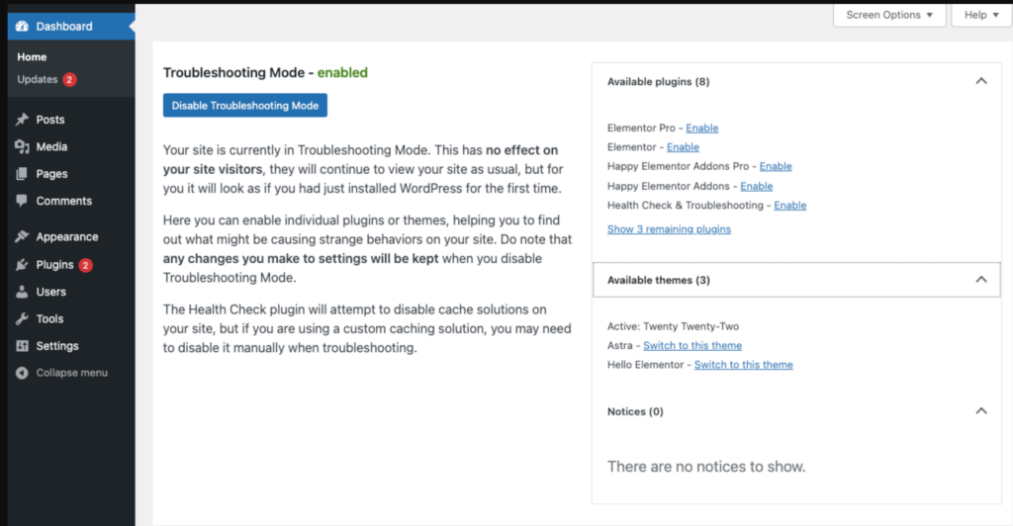The width and height of the screenshot is (1013, 526).
Task: Click the Media icon in sidebar
Action: [22, 146]
